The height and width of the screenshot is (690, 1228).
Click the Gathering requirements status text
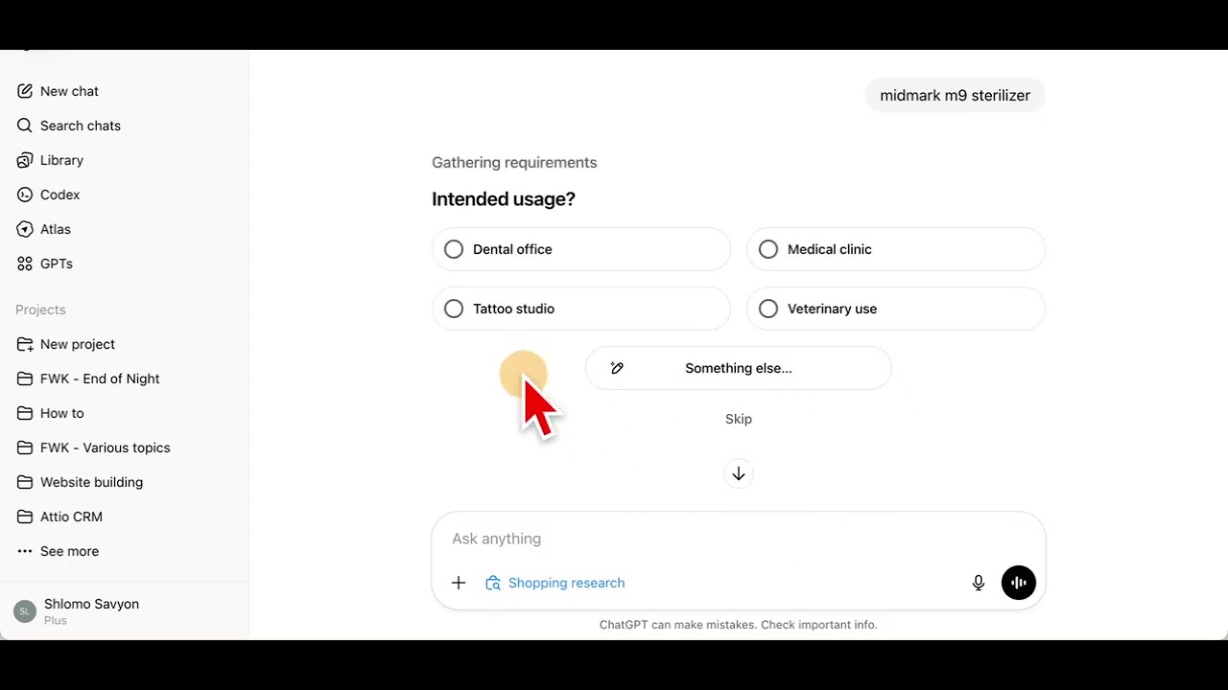[x=514, y=163]
